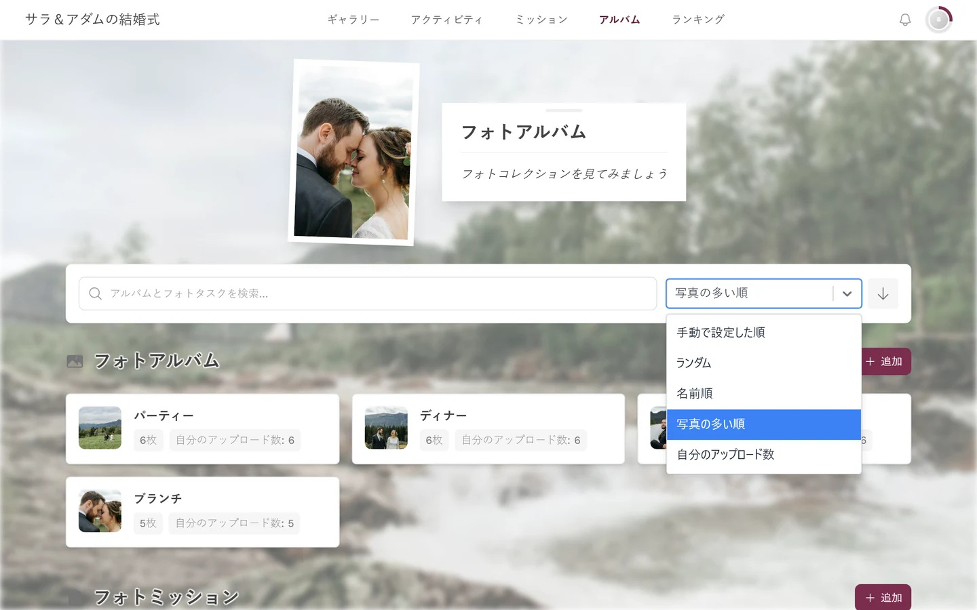
Task: Go to the ミッション tab
Action: 541,20
